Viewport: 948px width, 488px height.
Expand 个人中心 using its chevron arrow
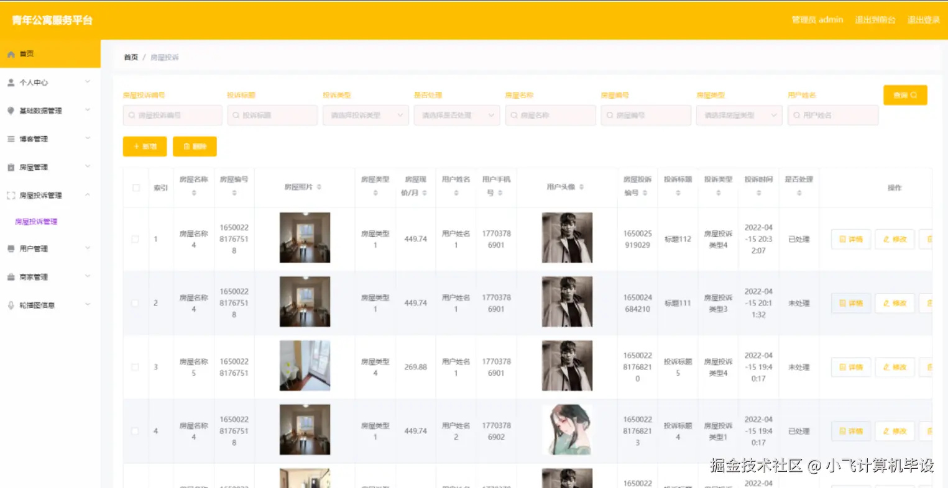point(88,82)
